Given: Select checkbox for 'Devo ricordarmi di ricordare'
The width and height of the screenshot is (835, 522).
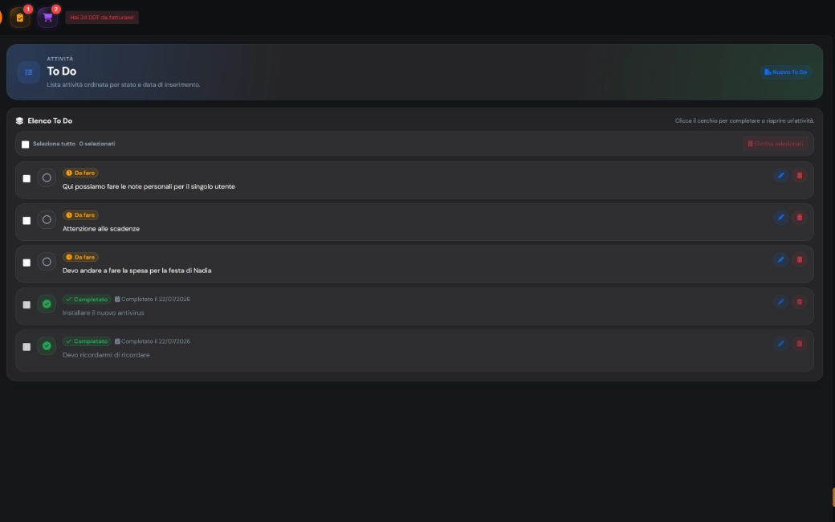Looking at the screenshot, I should click(26, 347).
